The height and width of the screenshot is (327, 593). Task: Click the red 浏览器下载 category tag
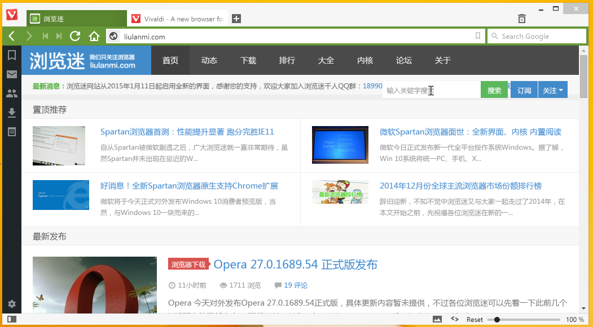188,265
